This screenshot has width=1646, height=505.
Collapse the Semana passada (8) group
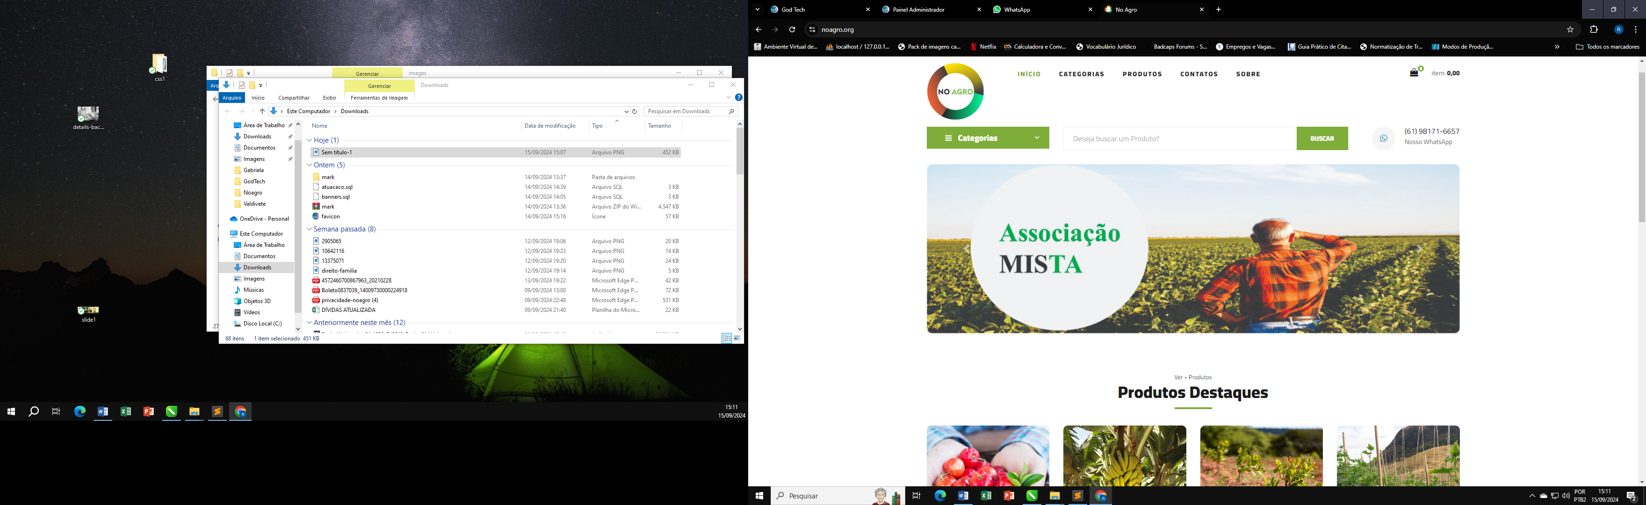click(309, 229)
